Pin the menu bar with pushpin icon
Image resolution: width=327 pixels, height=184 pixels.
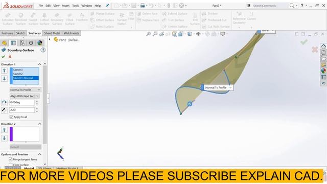pos(107,6)
